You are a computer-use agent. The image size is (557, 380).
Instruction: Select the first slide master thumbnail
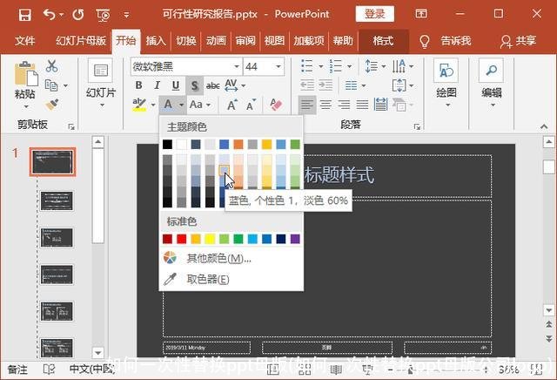tap(52, 162)
